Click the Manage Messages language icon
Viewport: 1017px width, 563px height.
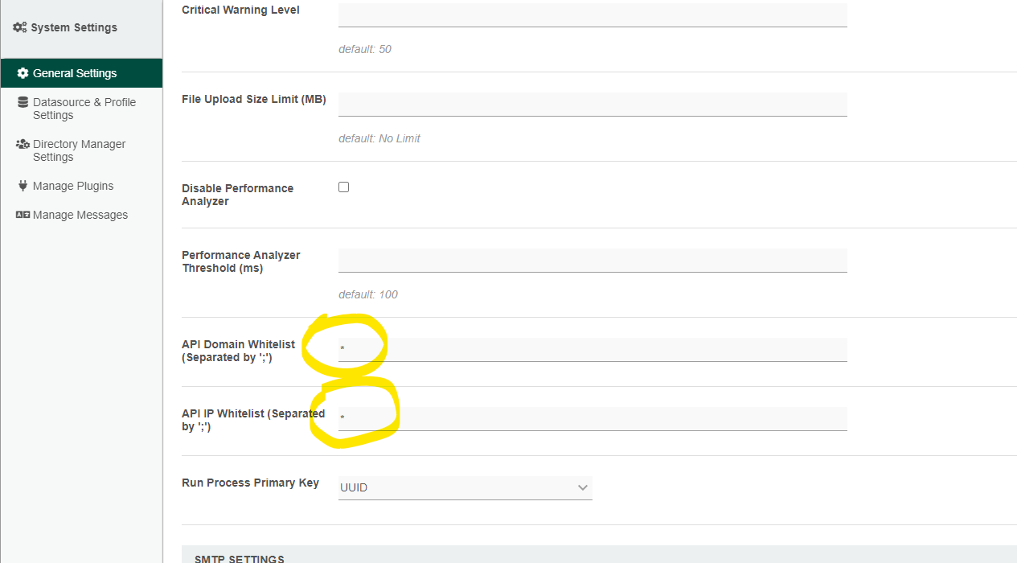(x=23, y=215)
